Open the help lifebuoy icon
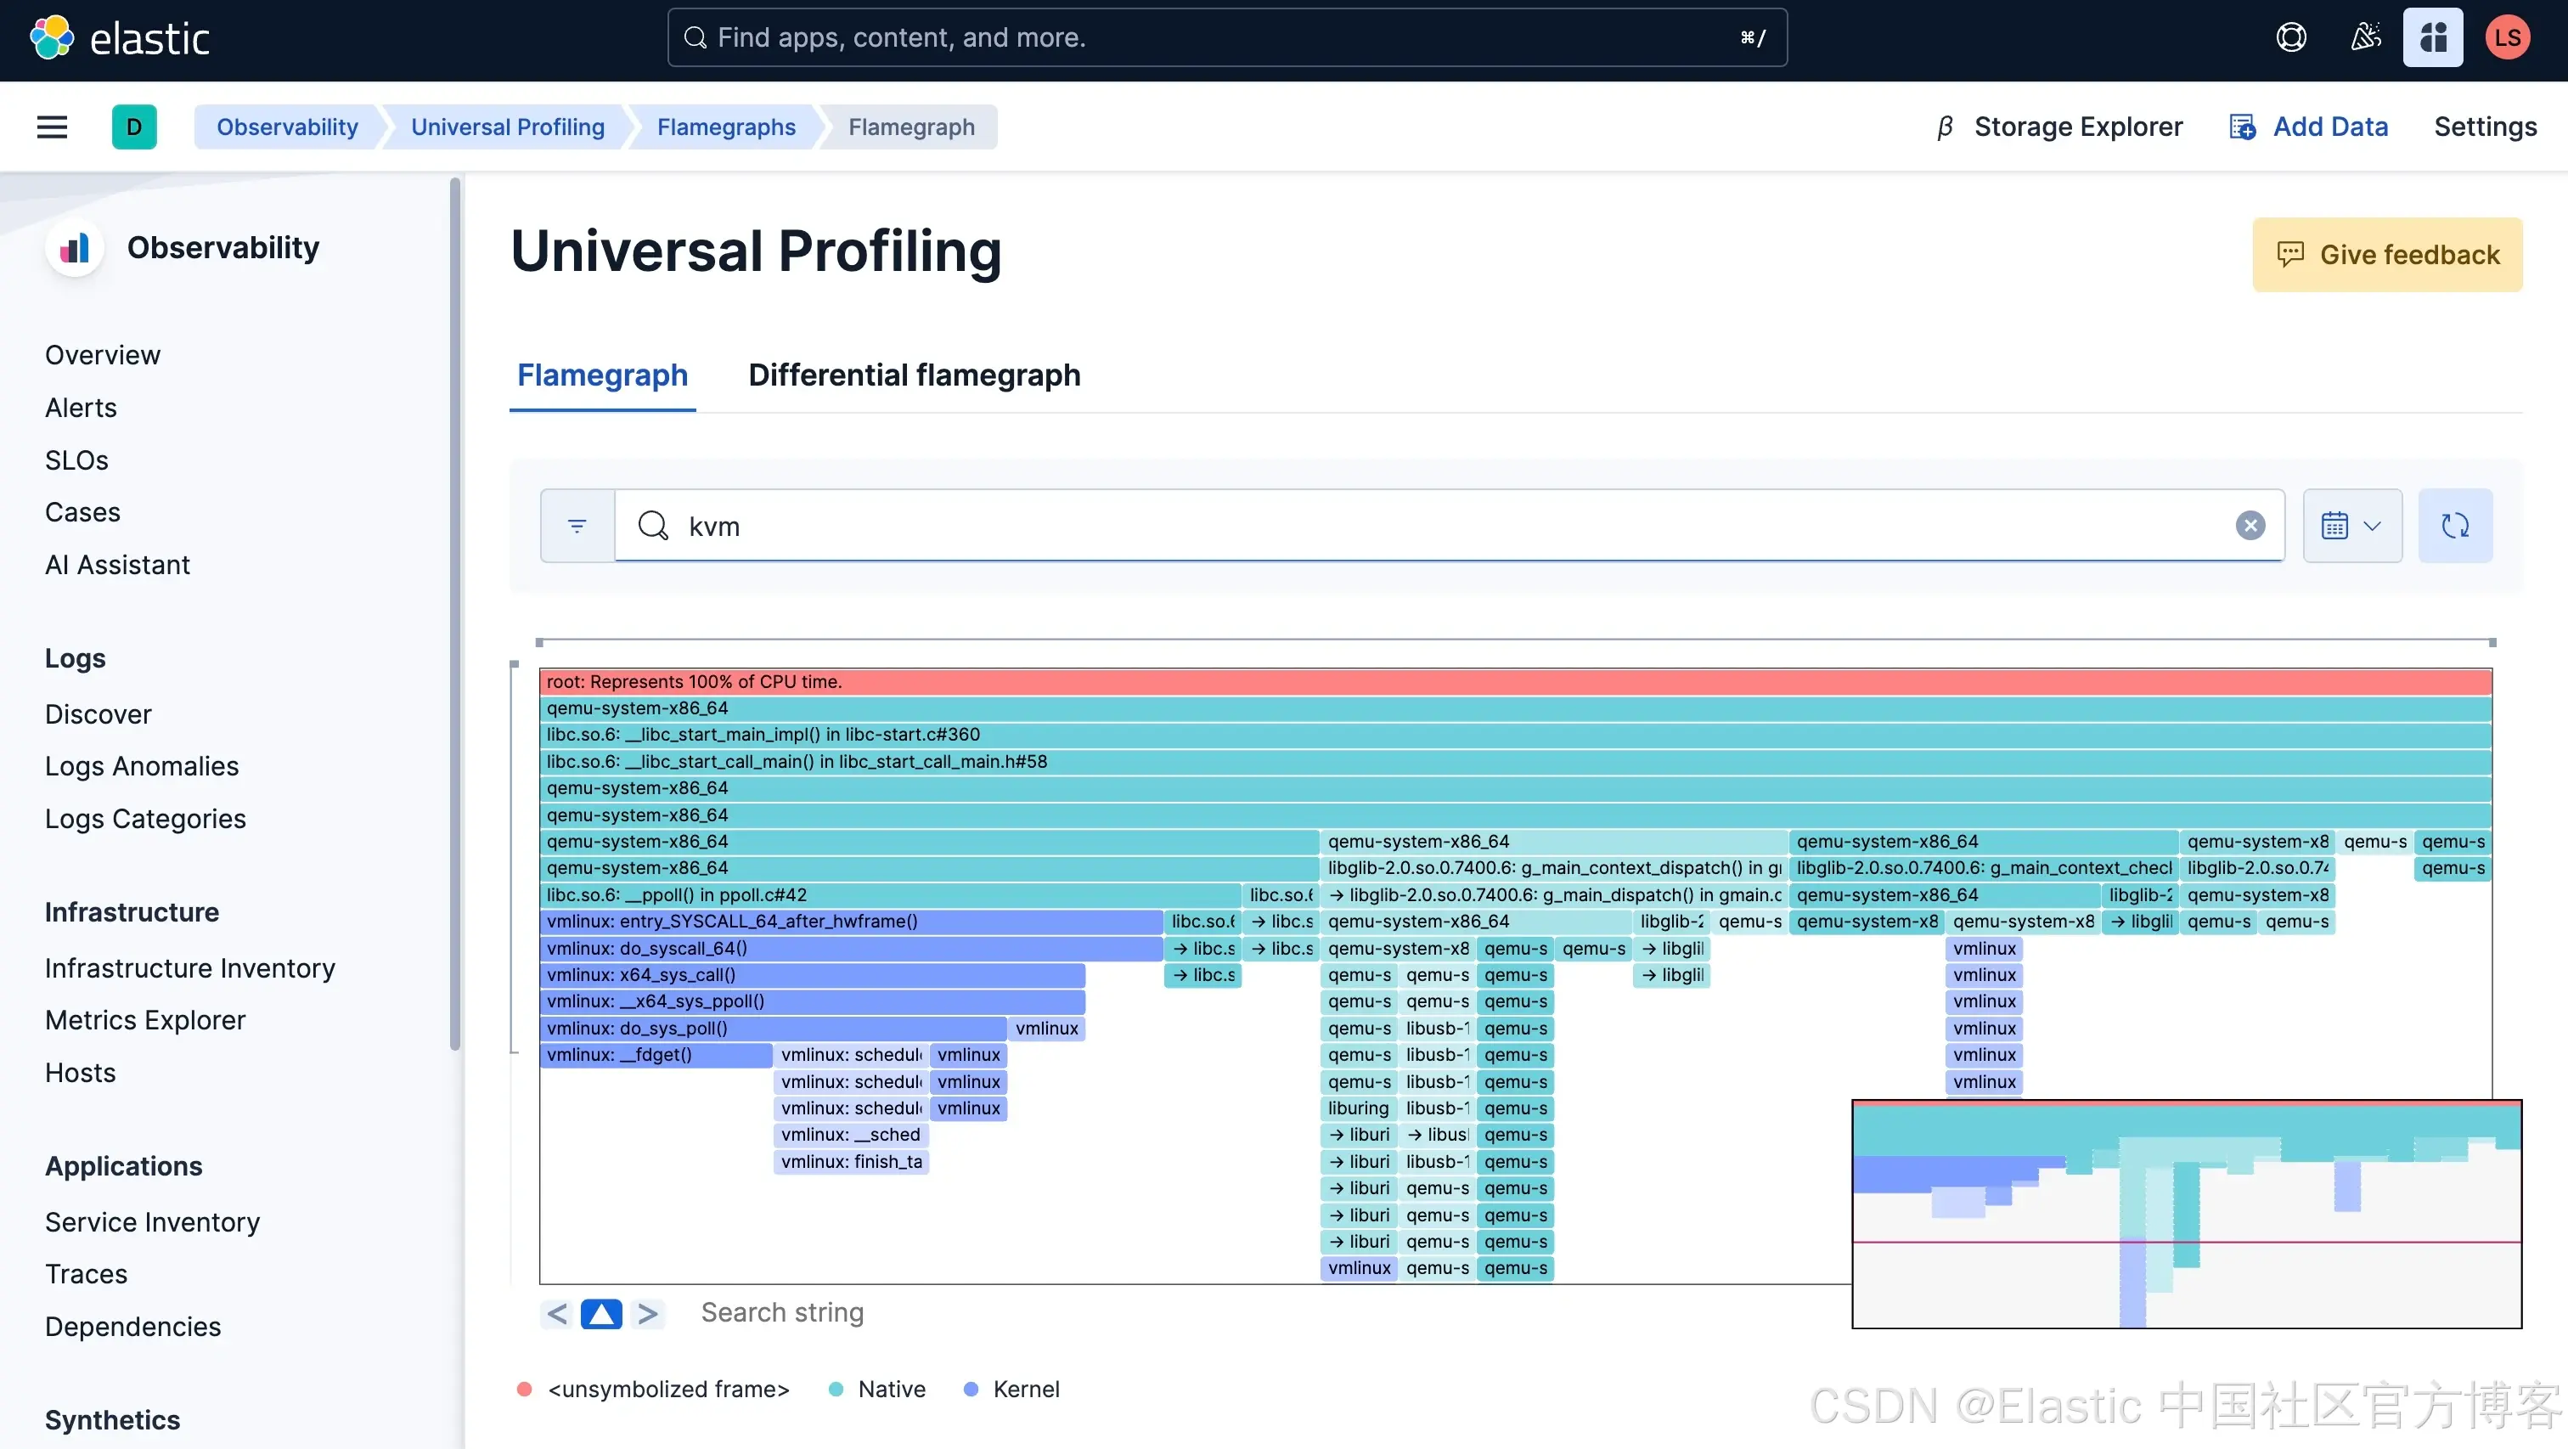This screenshot has height=1449, width=2568. (x=2291, y=38)
